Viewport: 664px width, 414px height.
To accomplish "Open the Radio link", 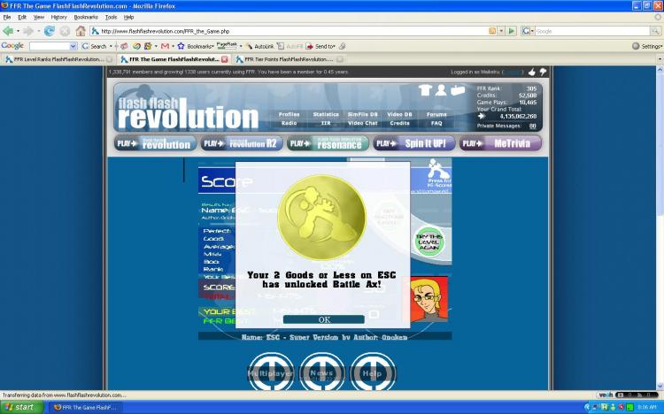I will pyautogui.click(x=290, y=123).
